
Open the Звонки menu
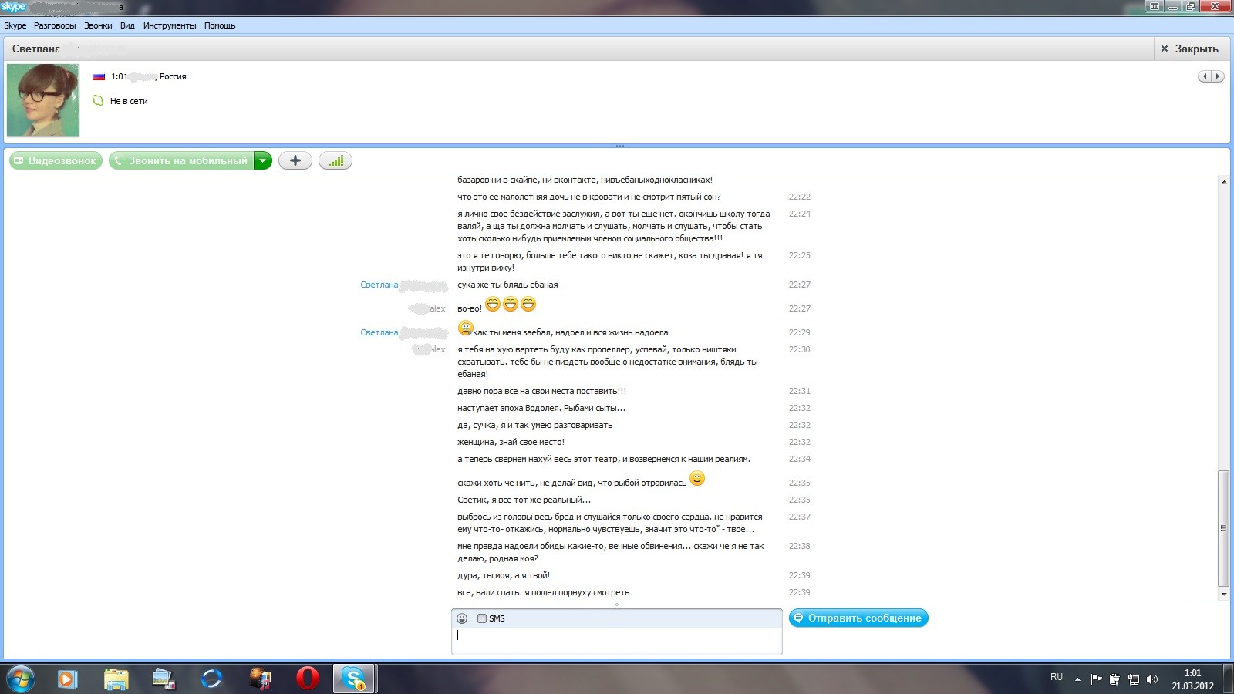tap(98, 25)
